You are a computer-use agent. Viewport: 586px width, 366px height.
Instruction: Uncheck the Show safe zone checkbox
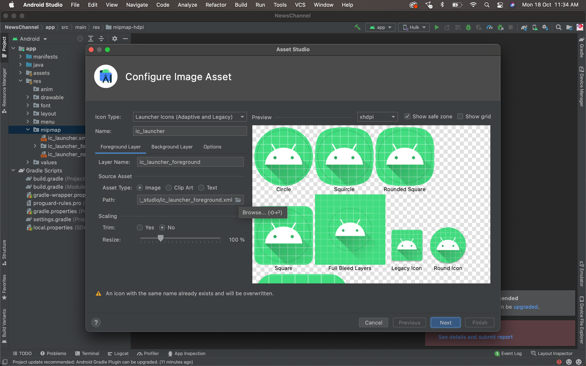pyautogui.click(x=407, y=116)
